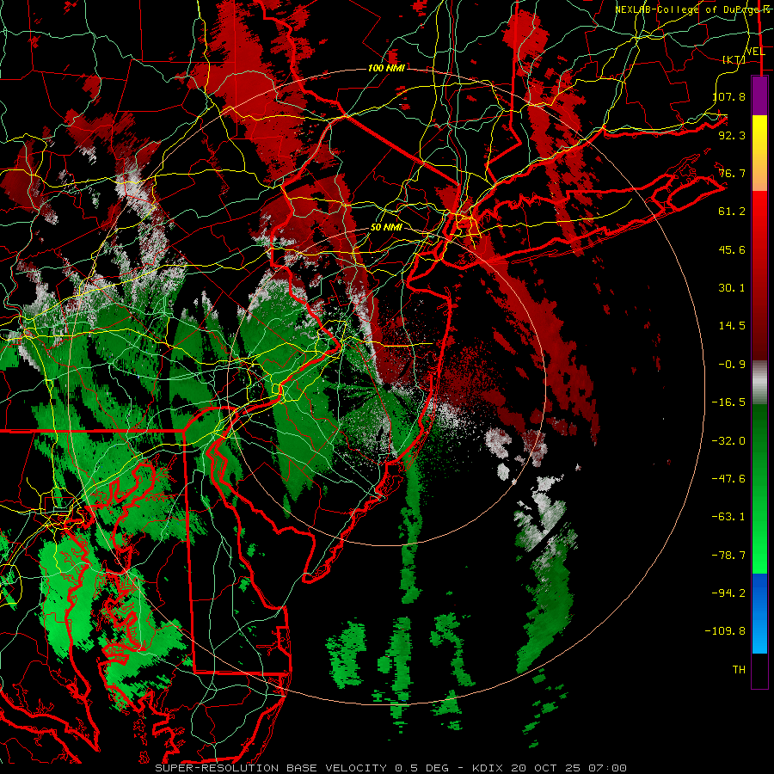The width and height of the screenshot is (774, 774).
Task: Click the 100 NMI range ring label
Action: pos(386,68)
